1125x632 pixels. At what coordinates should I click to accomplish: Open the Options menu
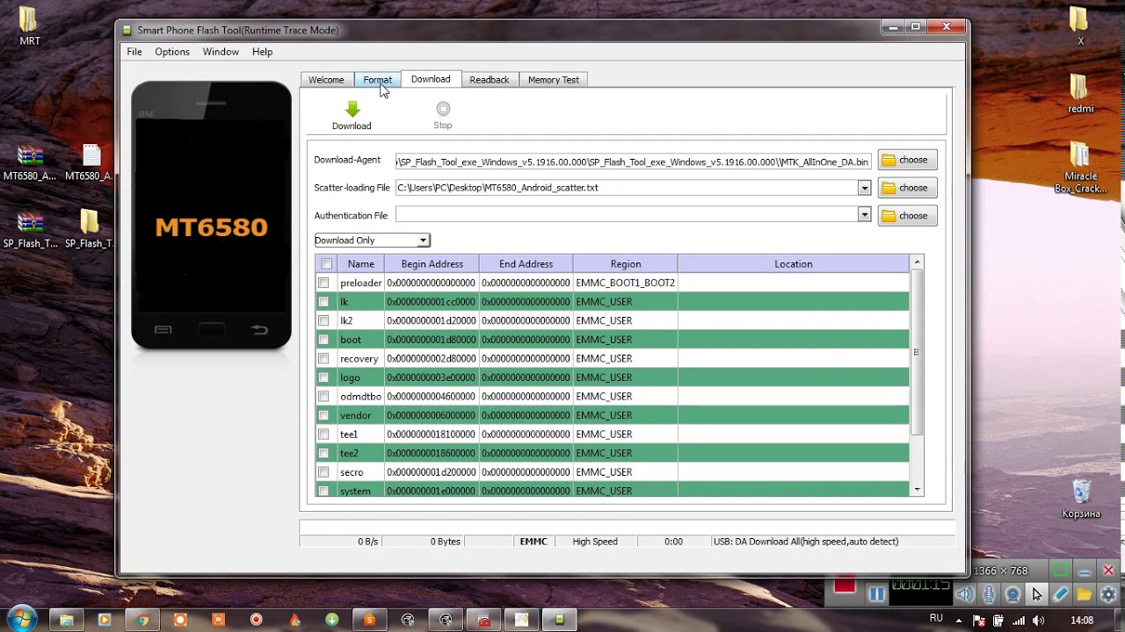tap(172, 52)
